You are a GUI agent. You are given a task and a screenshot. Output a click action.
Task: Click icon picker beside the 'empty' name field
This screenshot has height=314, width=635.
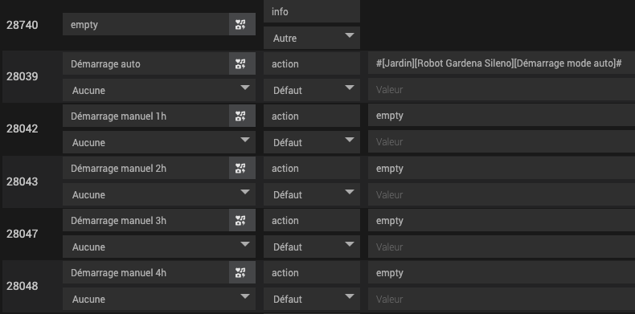(242, 24)
